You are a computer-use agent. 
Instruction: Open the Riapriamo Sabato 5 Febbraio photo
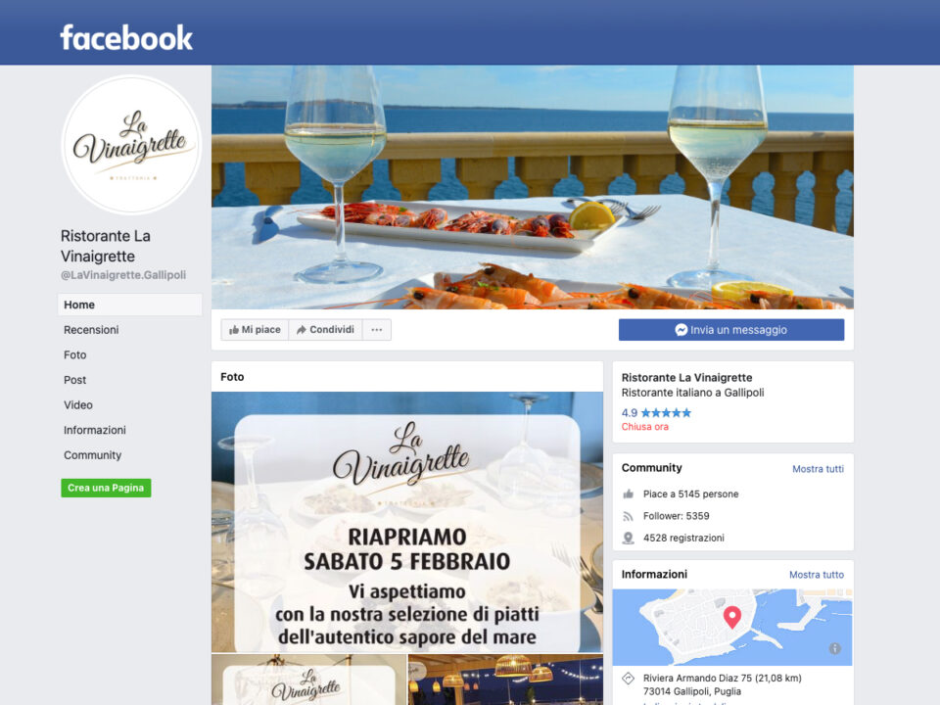pyautogui.click(x=407, y=522)
